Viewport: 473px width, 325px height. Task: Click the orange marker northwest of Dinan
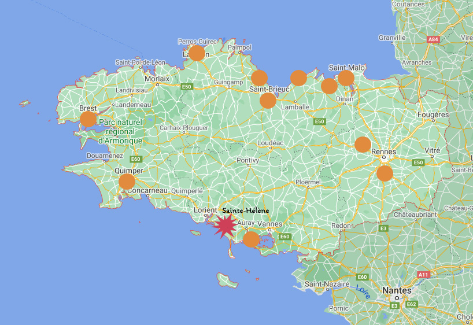(329, 86)
